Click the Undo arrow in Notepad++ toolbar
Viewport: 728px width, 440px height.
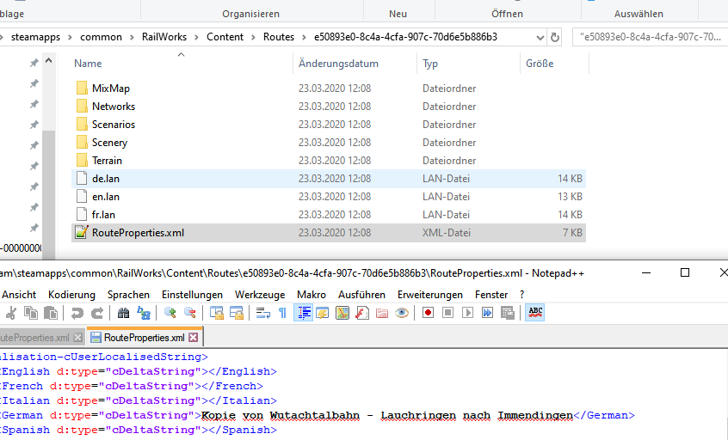(x=77, y=313)
